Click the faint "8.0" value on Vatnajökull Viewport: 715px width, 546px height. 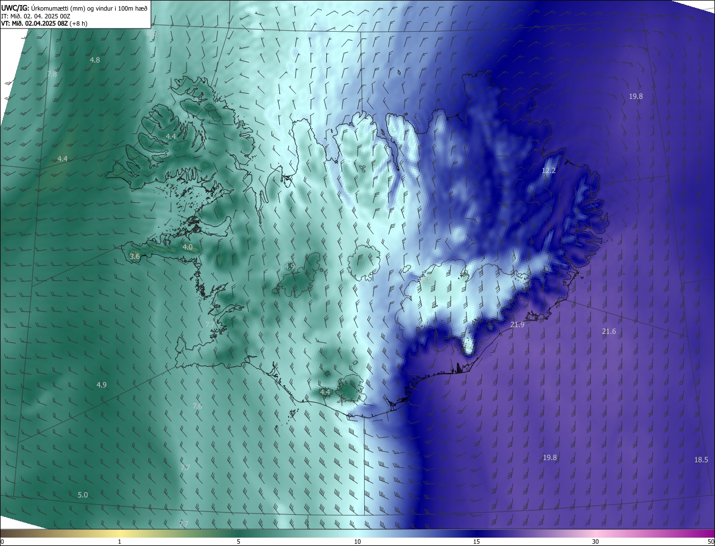428,279
